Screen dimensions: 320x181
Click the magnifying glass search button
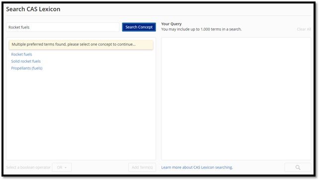pyautogui.click(x=298, y=167)
